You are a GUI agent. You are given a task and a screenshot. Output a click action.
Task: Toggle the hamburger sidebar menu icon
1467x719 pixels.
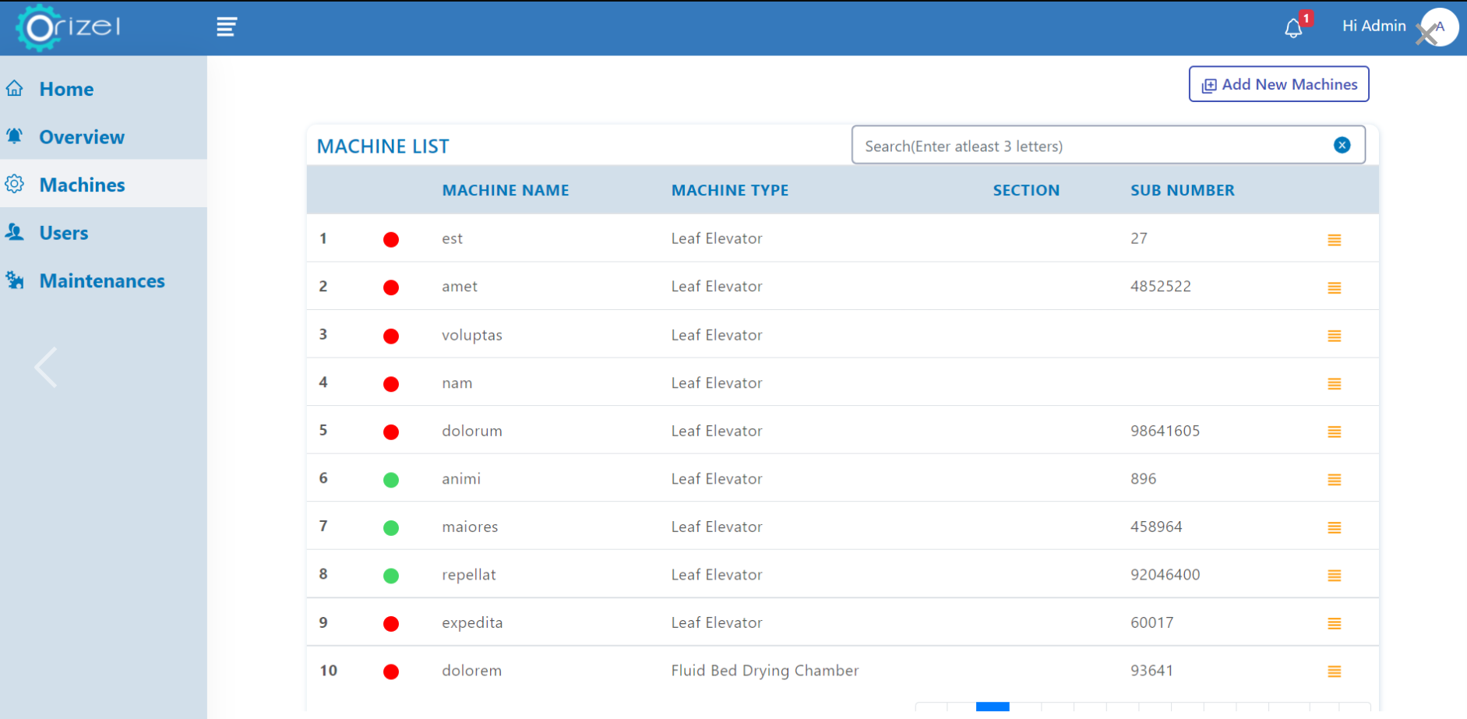[x=226, y=27]
